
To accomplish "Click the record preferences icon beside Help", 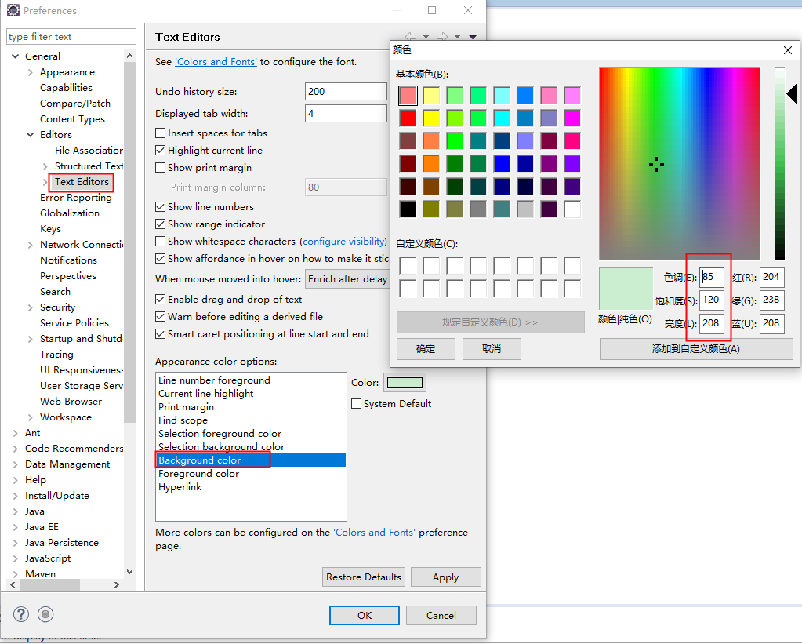I will point(45,614).
